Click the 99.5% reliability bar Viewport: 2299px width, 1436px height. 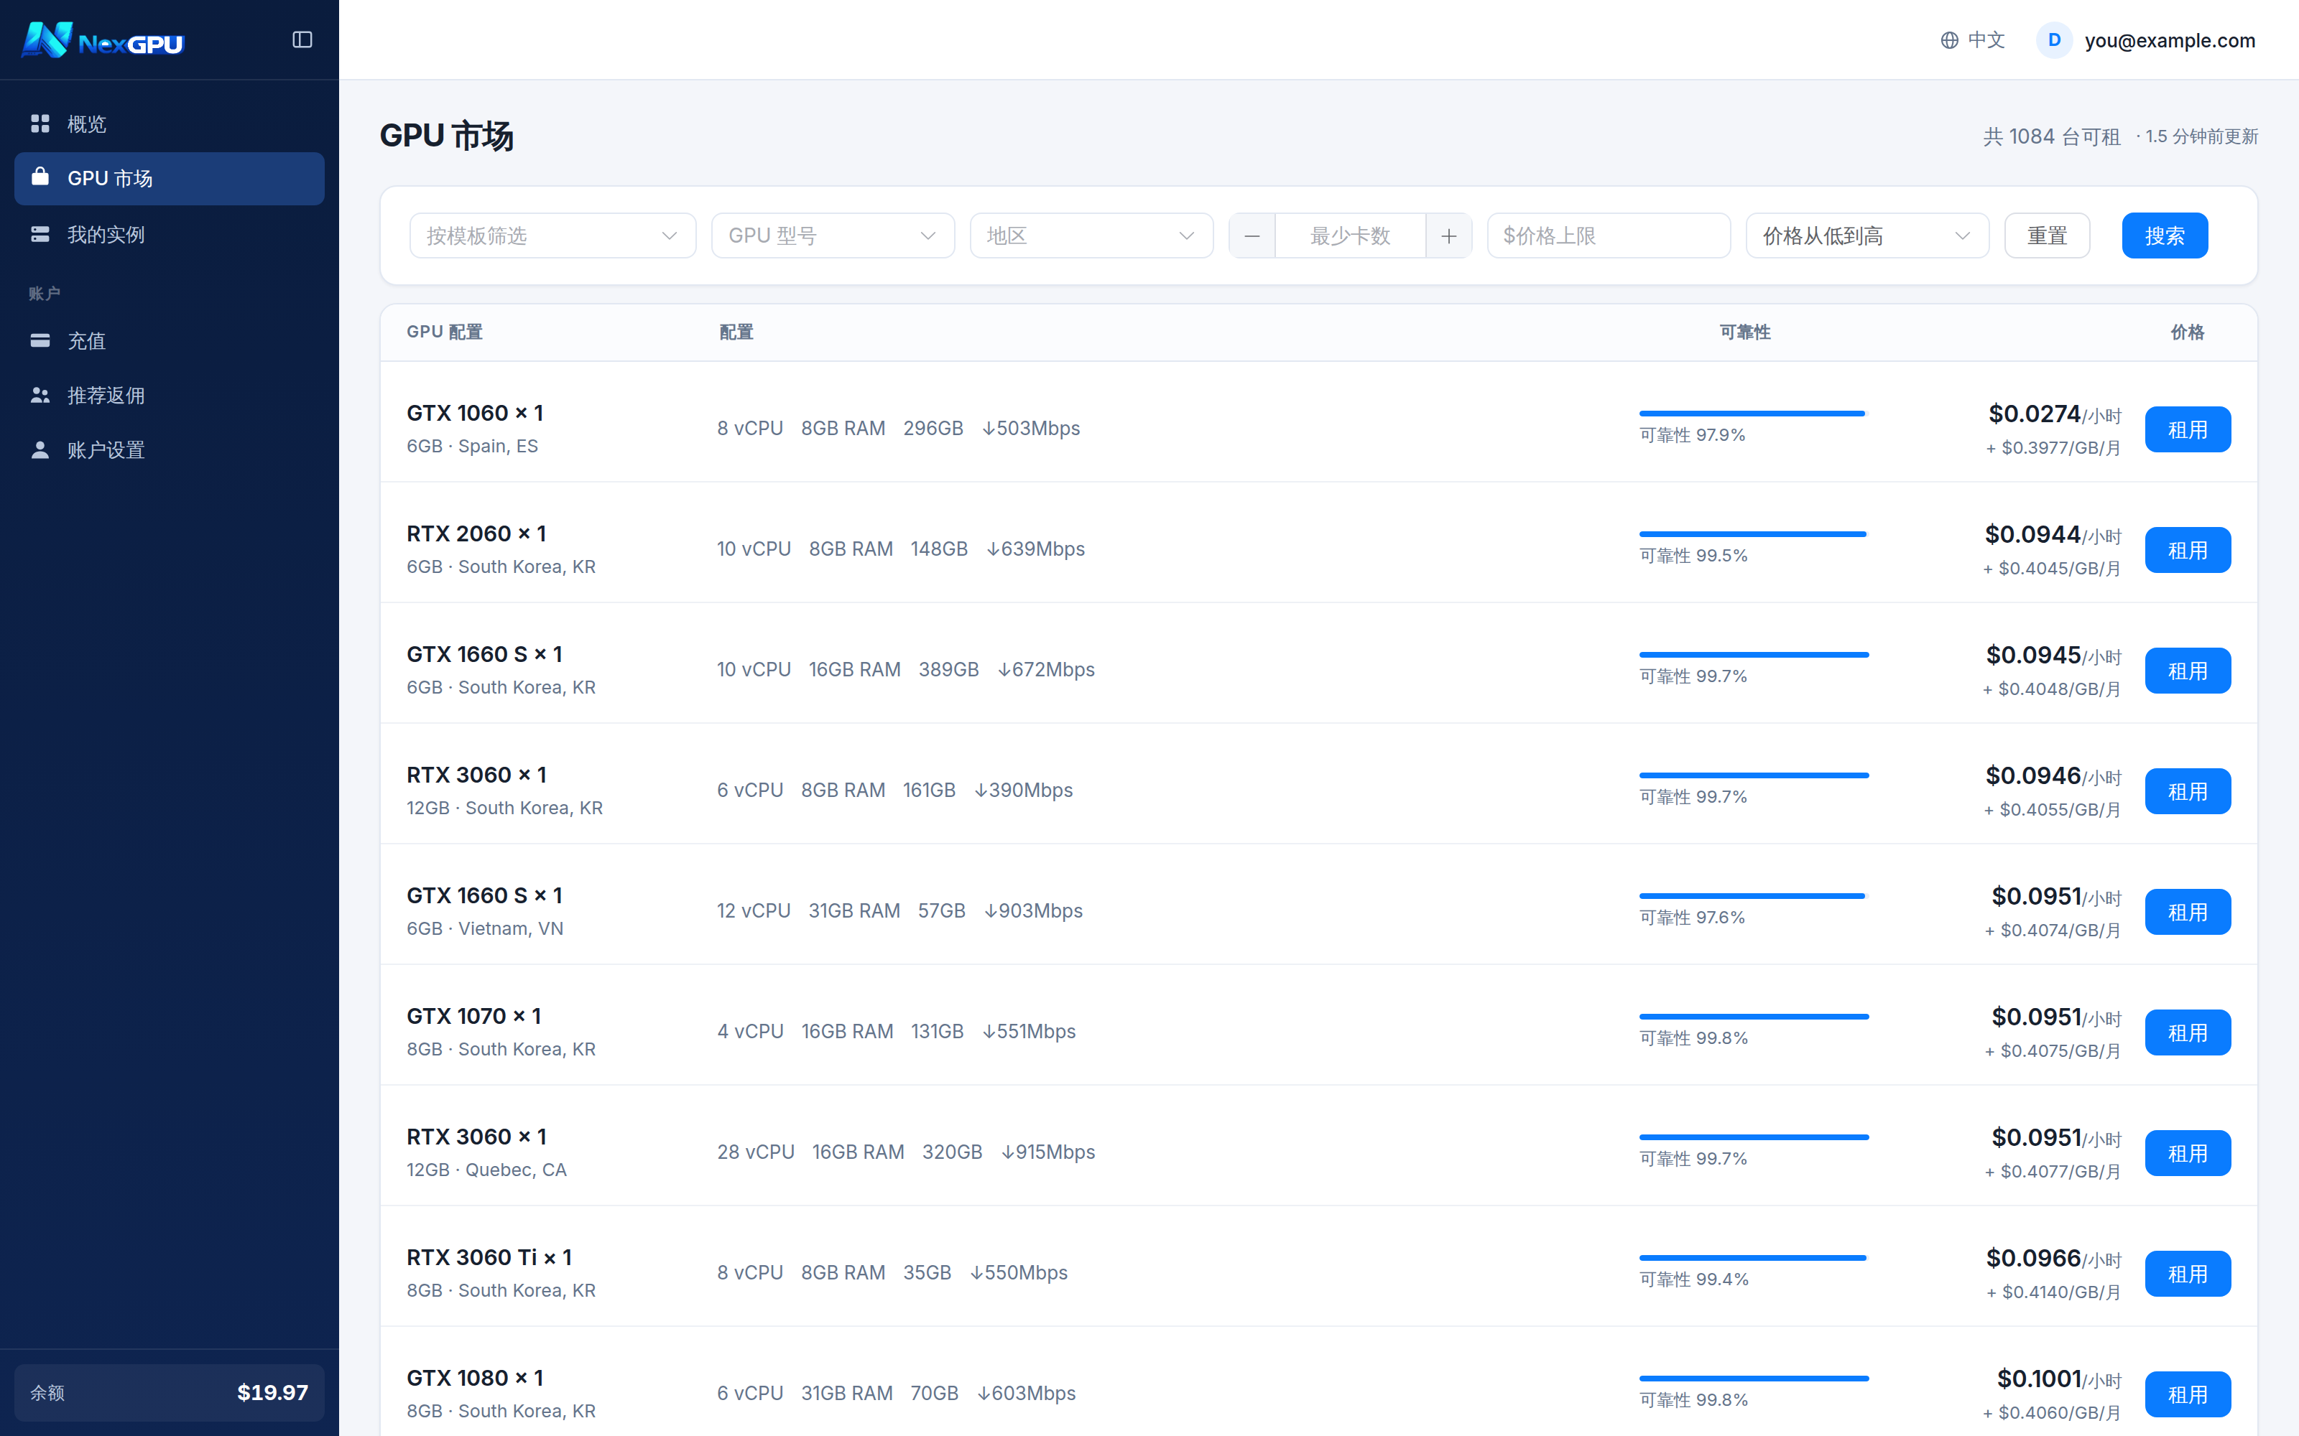[x=1754, y=533]
